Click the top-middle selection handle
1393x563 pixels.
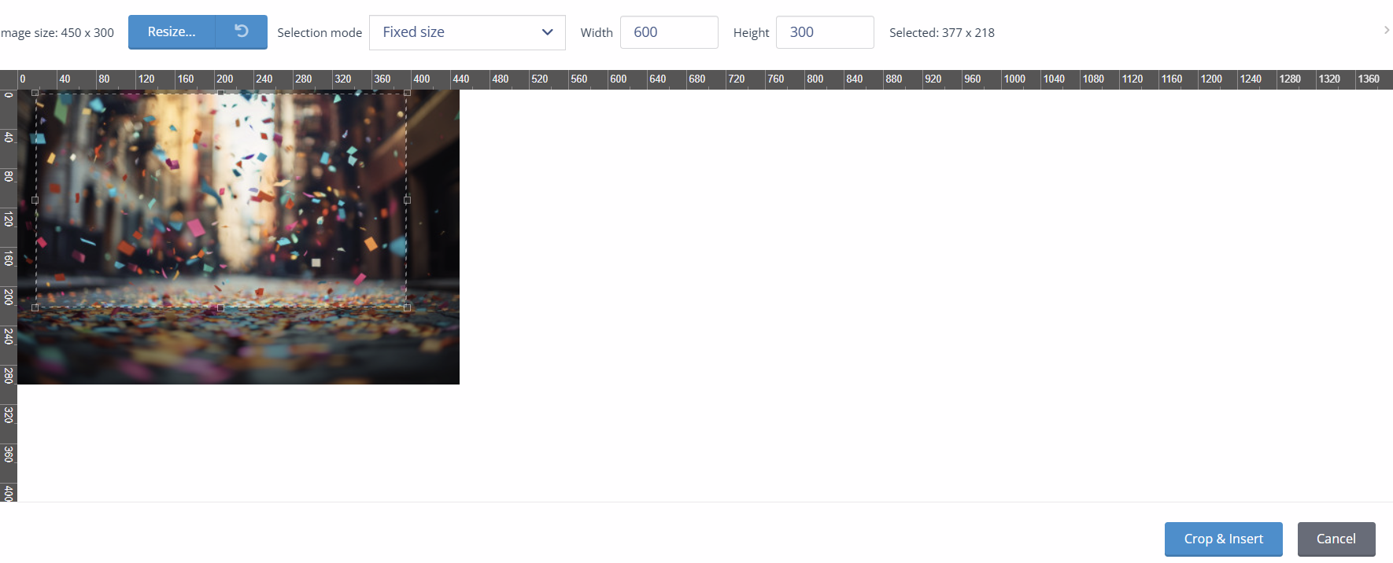220,93
